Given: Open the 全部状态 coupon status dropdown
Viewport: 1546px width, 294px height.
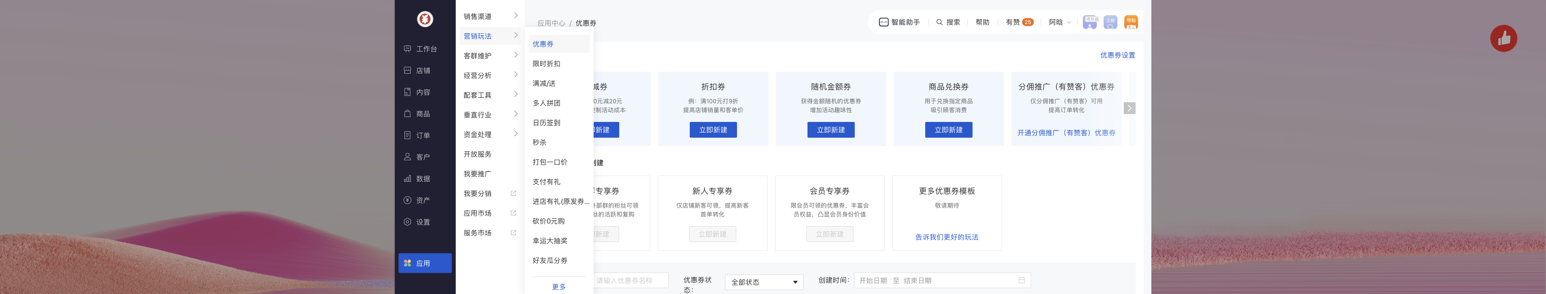Looking at the screenshot, I should point(764,282).
